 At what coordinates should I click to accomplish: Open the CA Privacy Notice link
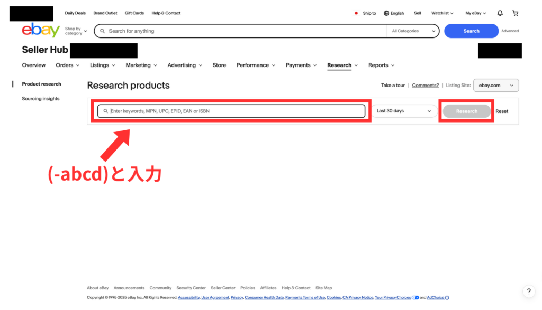click(358, 297)
